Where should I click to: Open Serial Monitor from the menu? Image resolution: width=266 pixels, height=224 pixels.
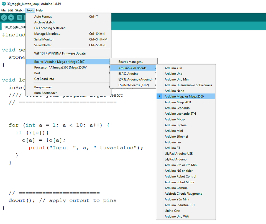pyautogui.click(x=44, y=39)
